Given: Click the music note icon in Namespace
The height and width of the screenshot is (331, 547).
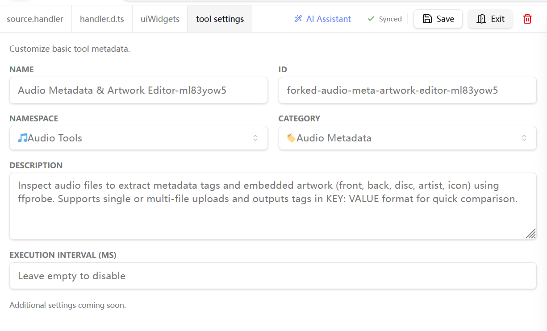Looking at the screenshot, I should pyautogui.click(x=22, y=138).
